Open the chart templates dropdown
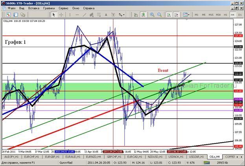 coord(186,15)
